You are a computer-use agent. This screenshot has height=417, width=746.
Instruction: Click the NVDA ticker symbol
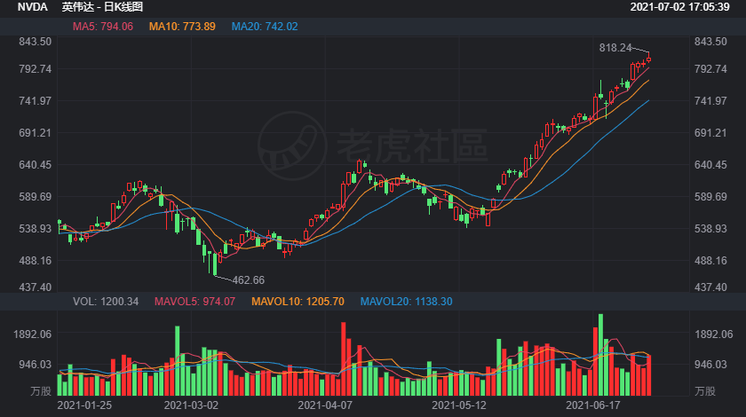[x=32, y=7]
